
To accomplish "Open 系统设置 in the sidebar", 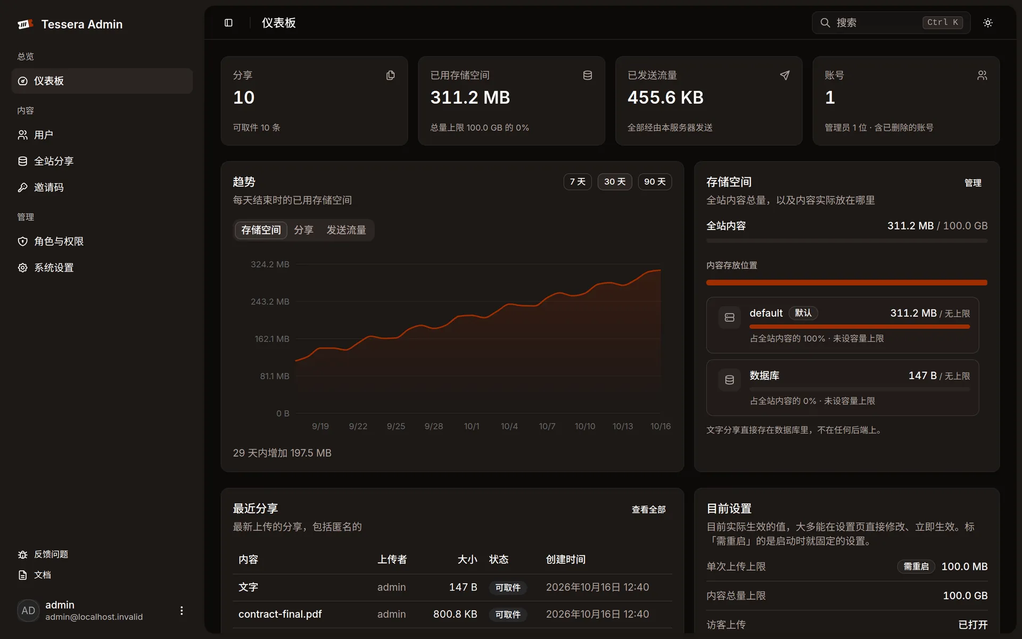I will point(102,268).
